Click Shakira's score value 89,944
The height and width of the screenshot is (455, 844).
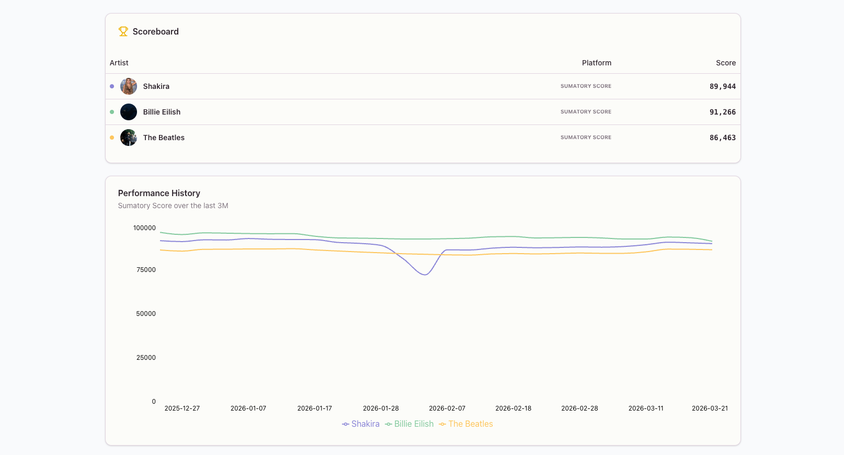point(722,86)
